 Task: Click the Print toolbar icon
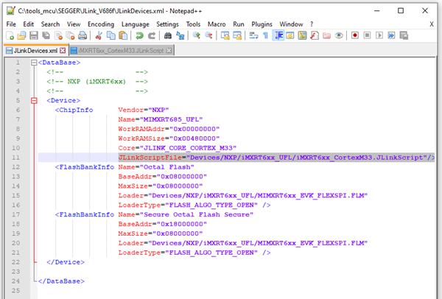83,35
